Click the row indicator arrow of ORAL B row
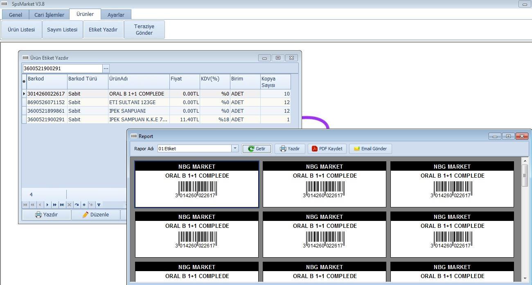Screen dimensions: 532x285 tap(24, 94)
